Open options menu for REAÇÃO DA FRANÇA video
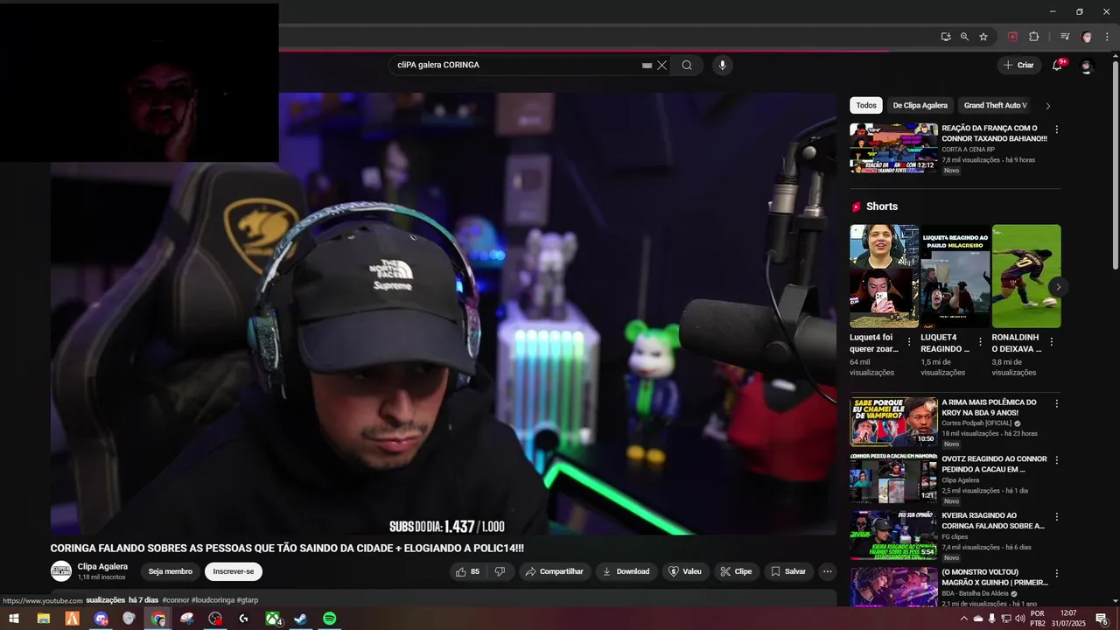 (x=1056, y=129)
